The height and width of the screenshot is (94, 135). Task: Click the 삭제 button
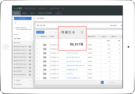[x=55, y=32]
